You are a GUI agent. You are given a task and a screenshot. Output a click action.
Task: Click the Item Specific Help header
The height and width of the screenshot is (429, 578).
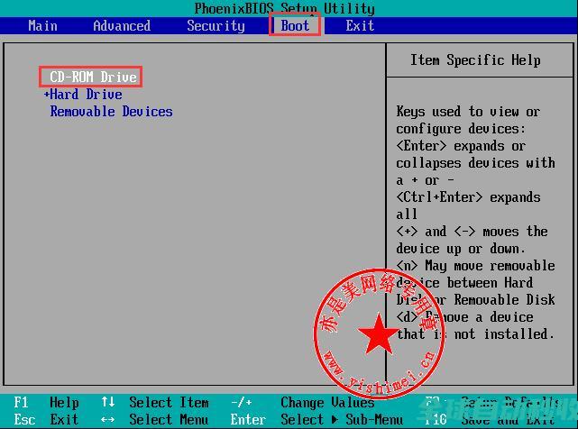475,60
